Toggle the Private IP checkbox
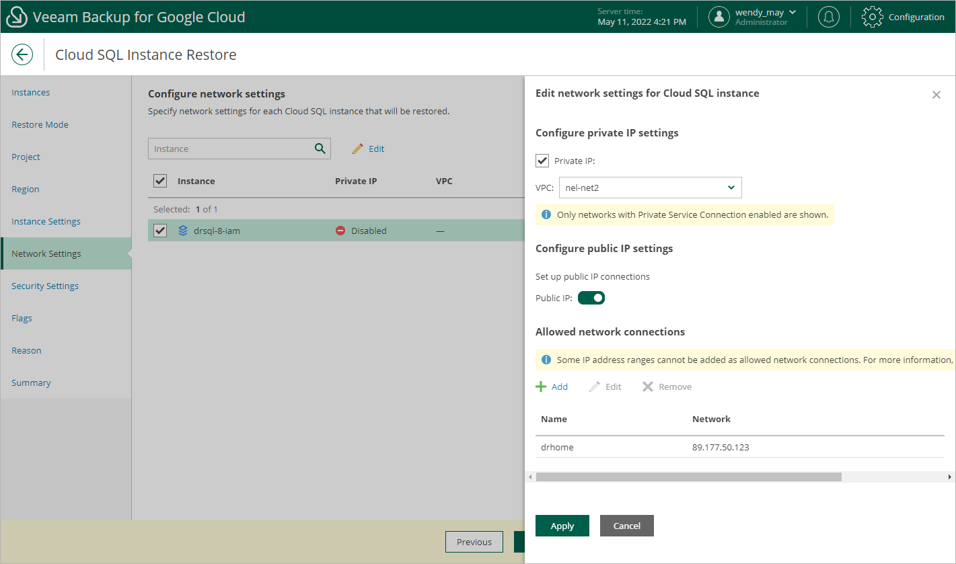 click(x=542, y=161)
